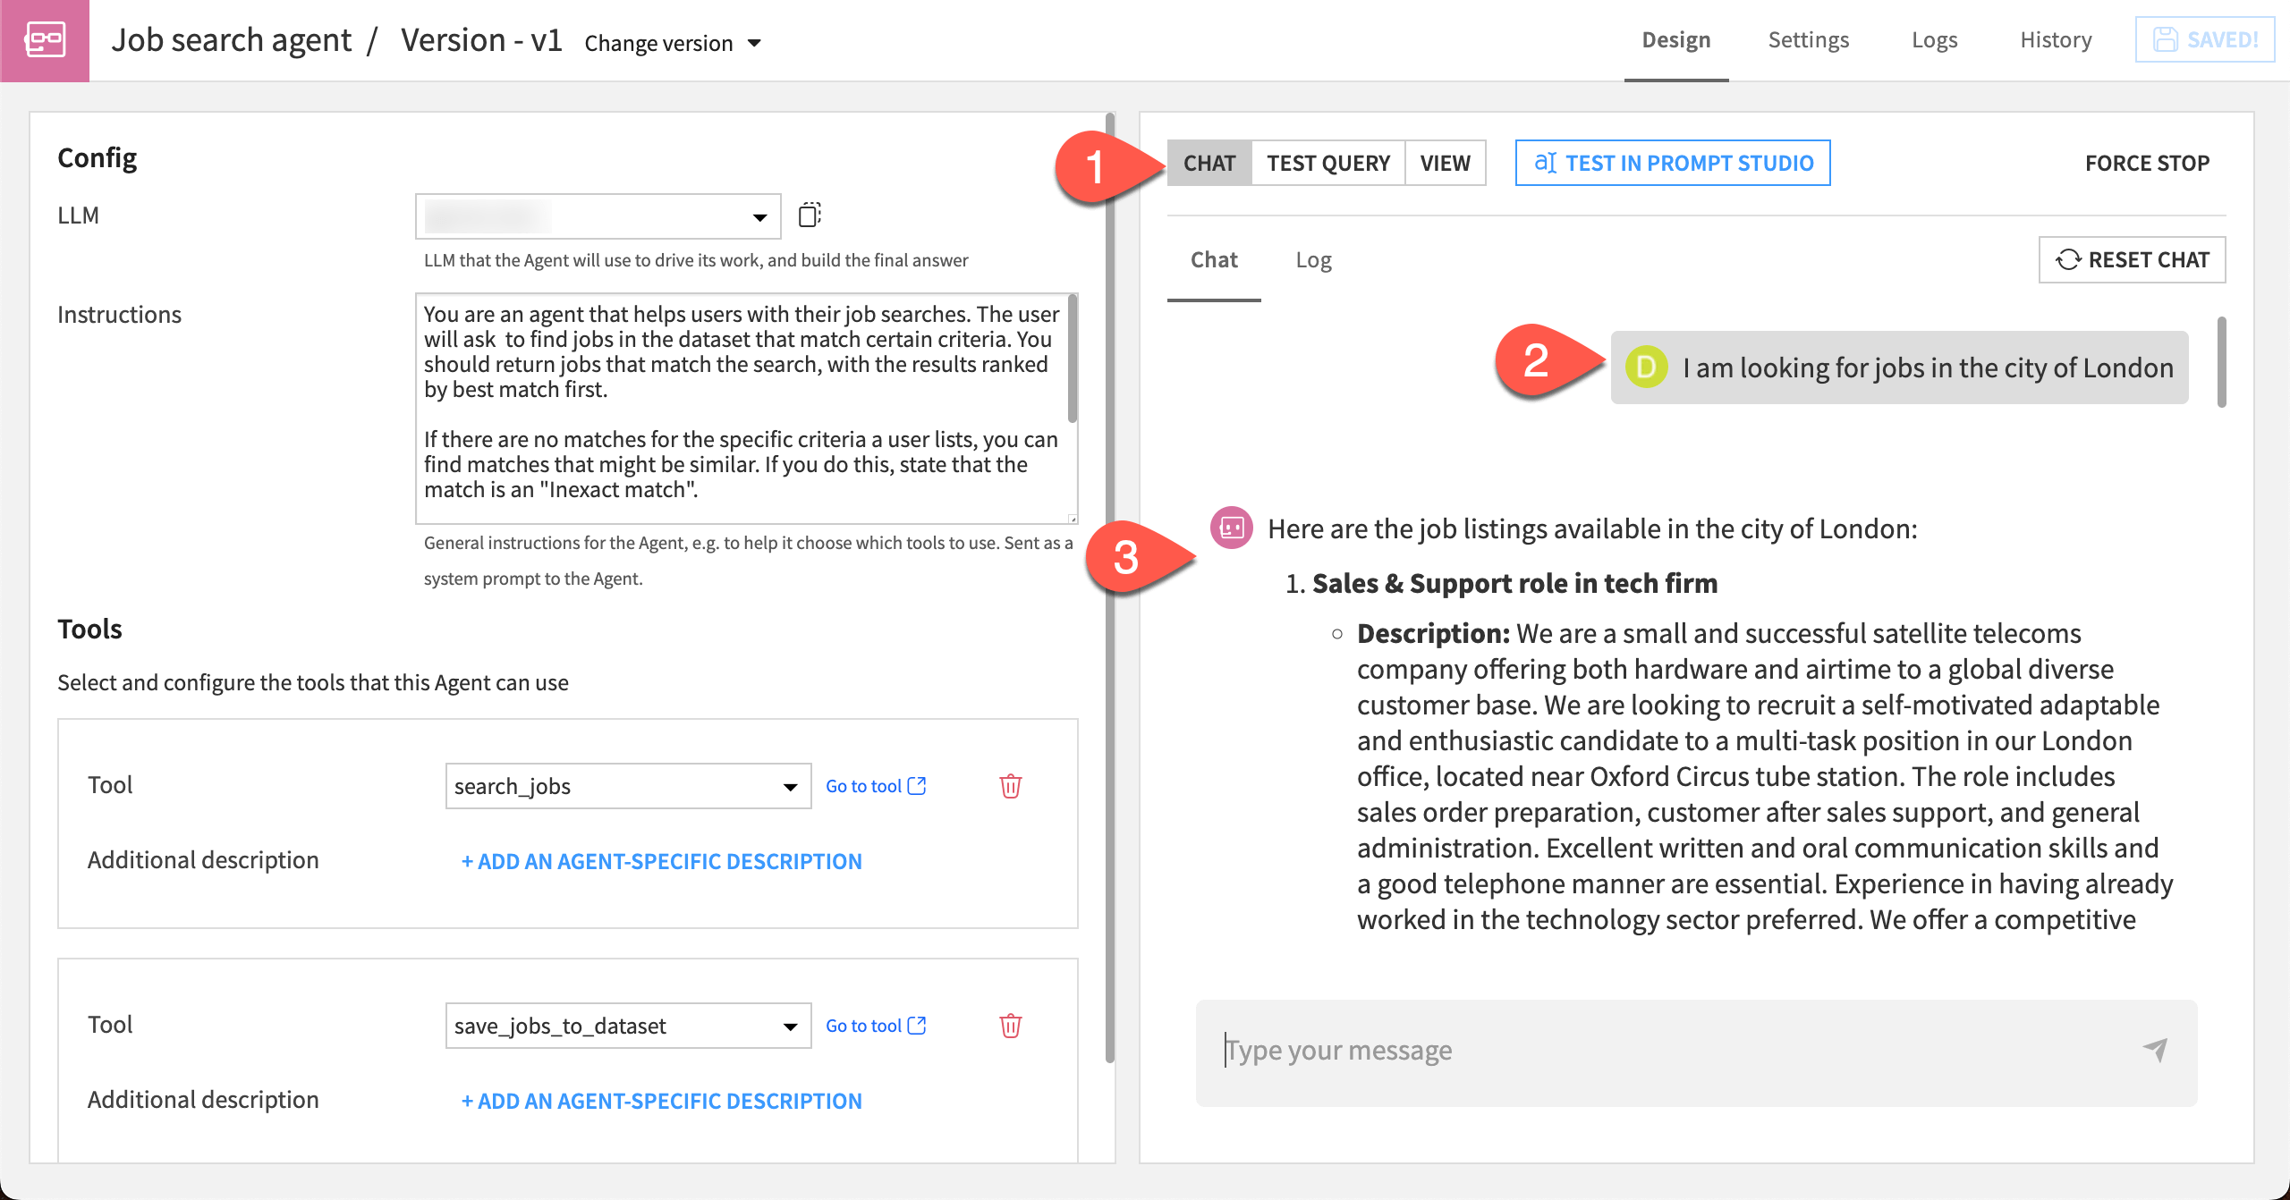Click the user D avatar next to the message
Image resolution: width=2290 pixels, height=1200 pixels.
[1646, 367]
